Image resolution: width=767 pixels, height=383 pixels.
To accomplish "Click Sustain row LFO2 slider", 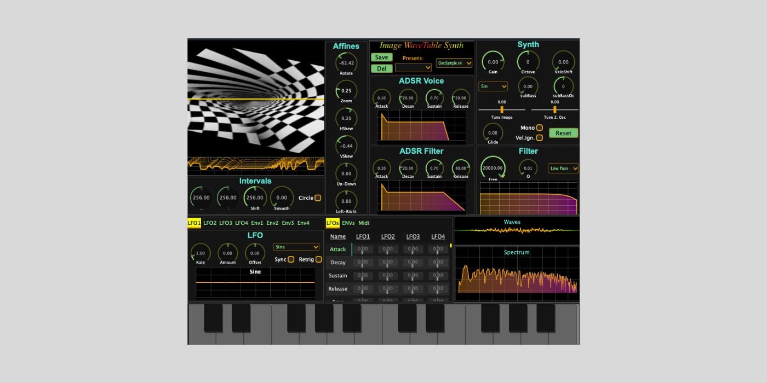I will tap(388, 276).
